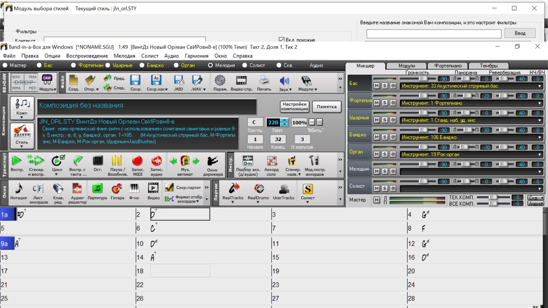Switch to the Модули mixer tab
This screenshot has width=548, height=308.
pyautogui.click(x=406, y=66)
